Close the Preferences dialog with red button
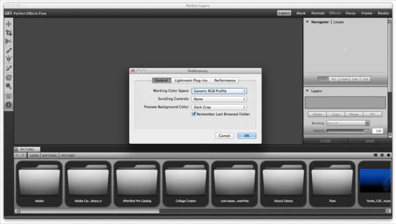The height and width of the screenshot is (224, 396). coord(133,71)
